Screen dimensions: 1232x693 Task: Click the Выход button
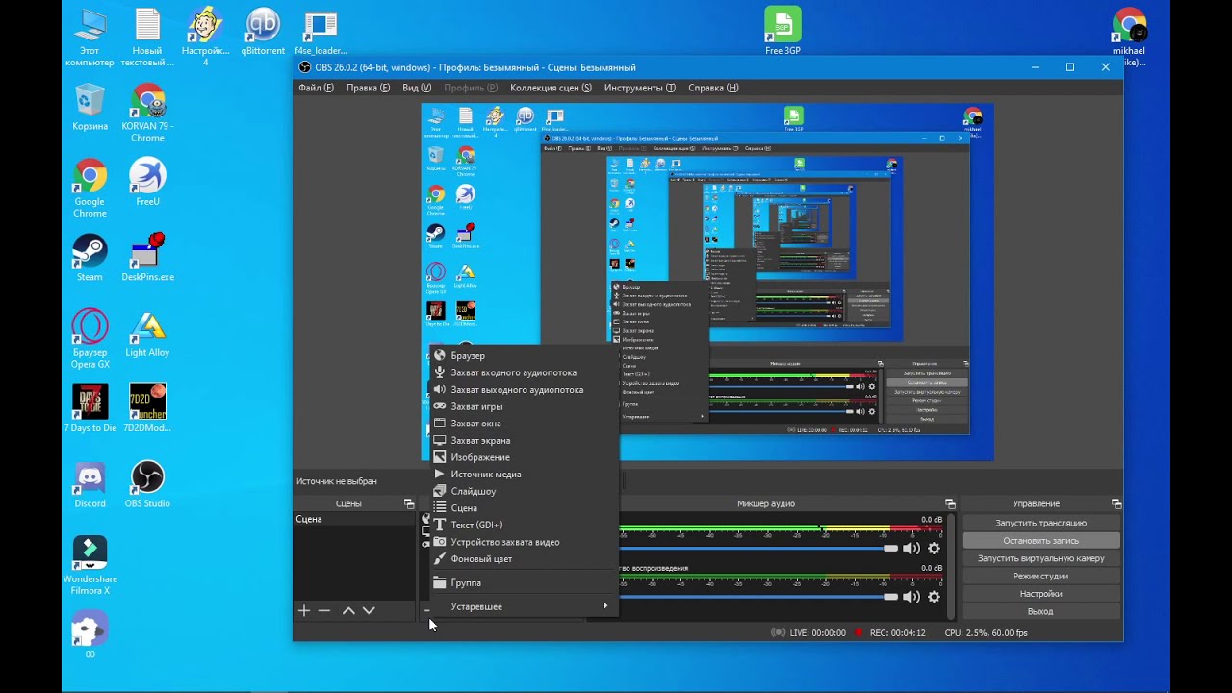[x=1041, y=611]
